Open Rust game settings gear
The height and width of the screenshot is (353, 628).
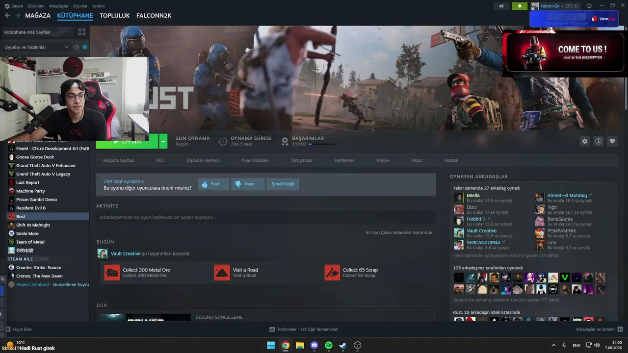coord(584,141)
